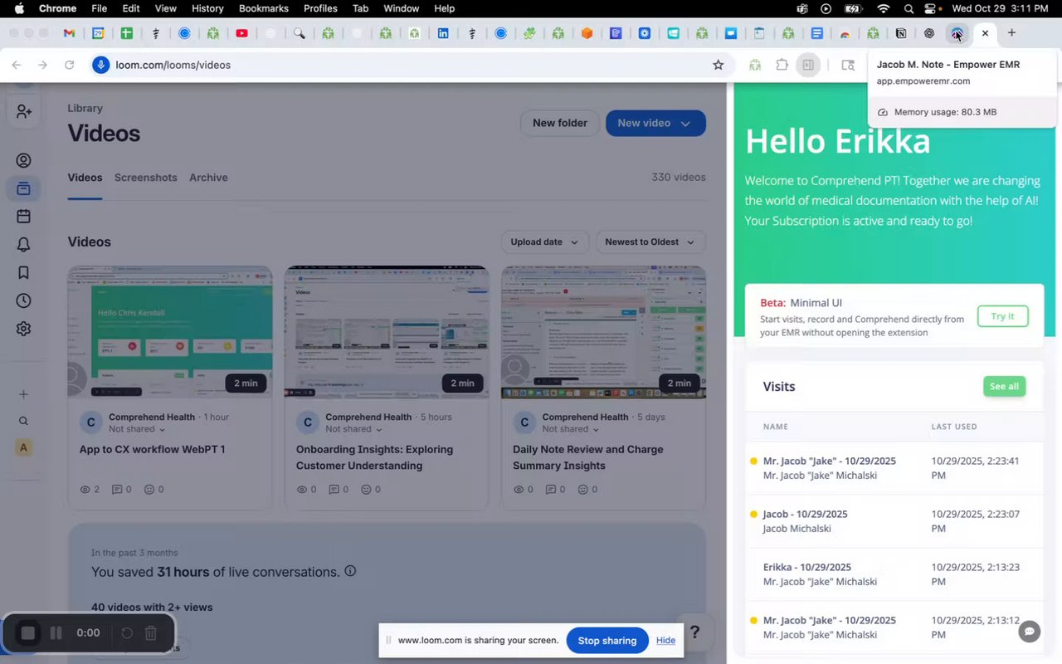Open the chat bubble icon in Comprehend panel
1062x664 pixels.
coord(1029,632)
